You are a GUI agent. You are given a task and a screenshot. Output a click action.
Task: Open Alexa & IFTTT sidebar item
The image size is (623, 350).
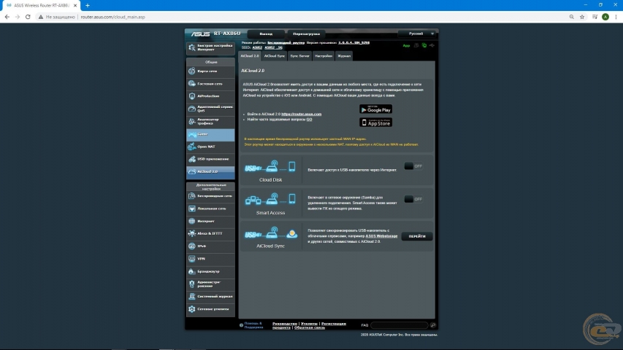(210, 234)
